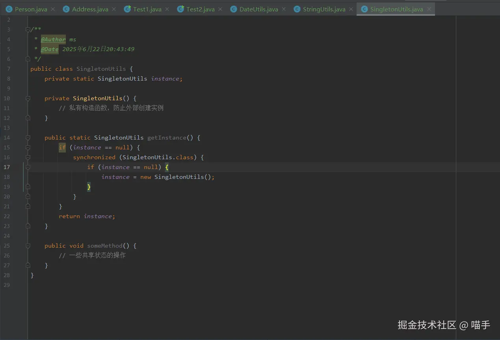The image size is (500, 340).
Task: Collapse the someMethod body at line 25
Action: tap(28, 246)
